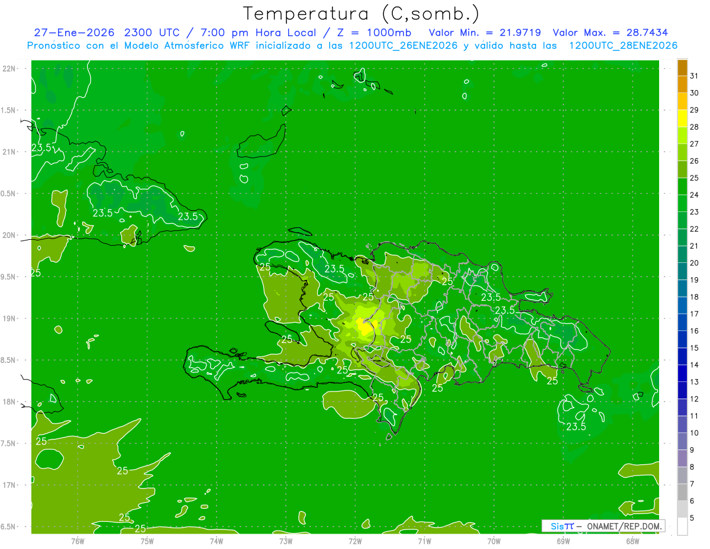Viewport: 710px width, 549px height.
Task: Click the '17N' latitude axis label
Action: pyautogui.click(x=9, y=485)
